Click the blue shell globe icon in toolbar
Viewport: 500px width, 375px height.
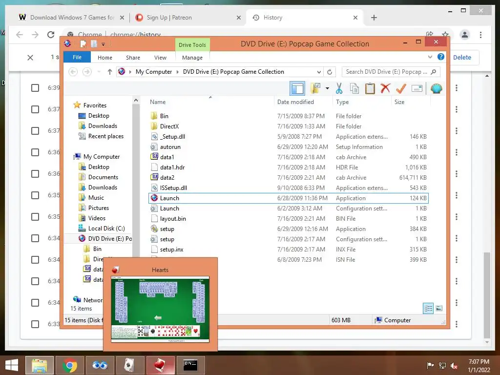[436, 88]
